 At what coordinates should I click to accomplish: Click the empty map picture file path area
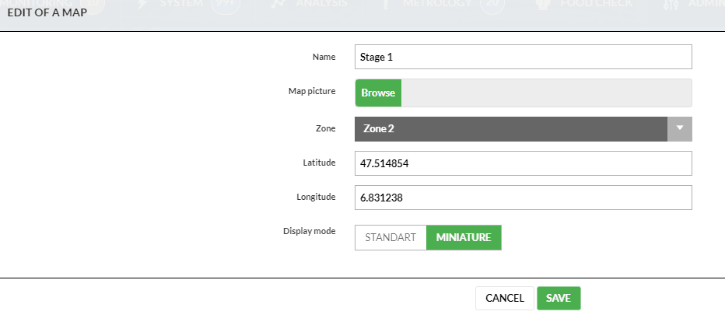click(x=547, y=93)
